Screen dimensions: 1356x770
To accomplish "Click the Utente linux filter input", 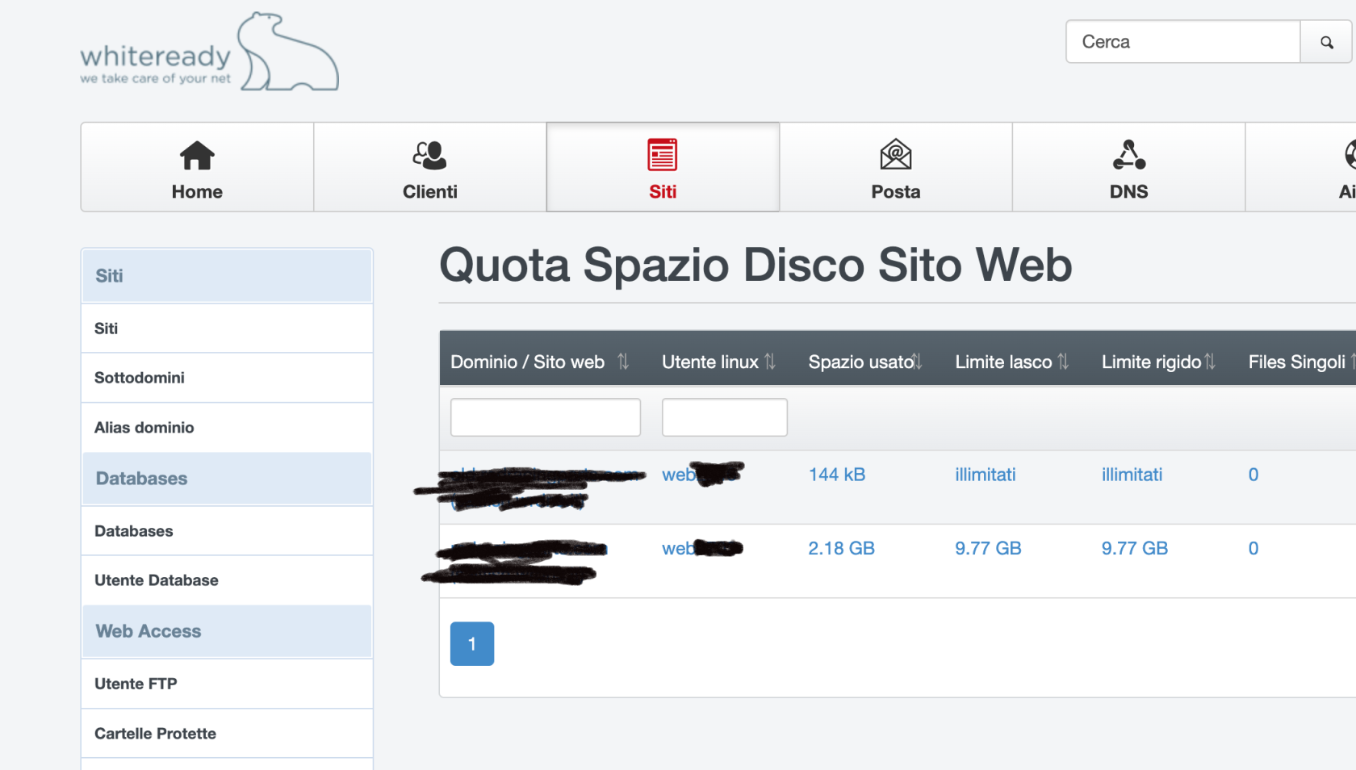I will pos(725,417).
